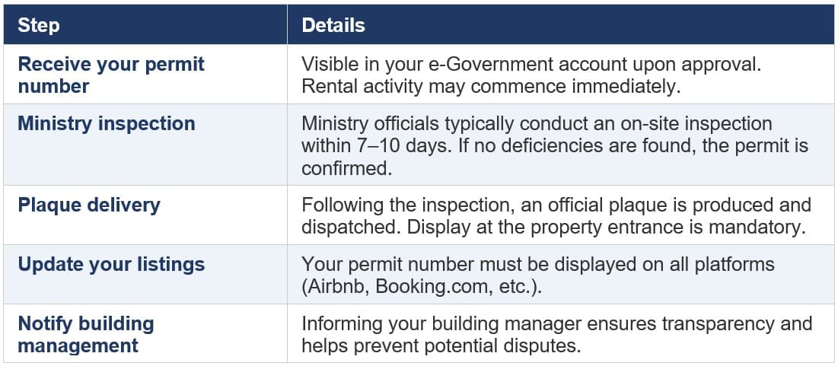Select the "Receive your permit number" step cell

(111, 75)
